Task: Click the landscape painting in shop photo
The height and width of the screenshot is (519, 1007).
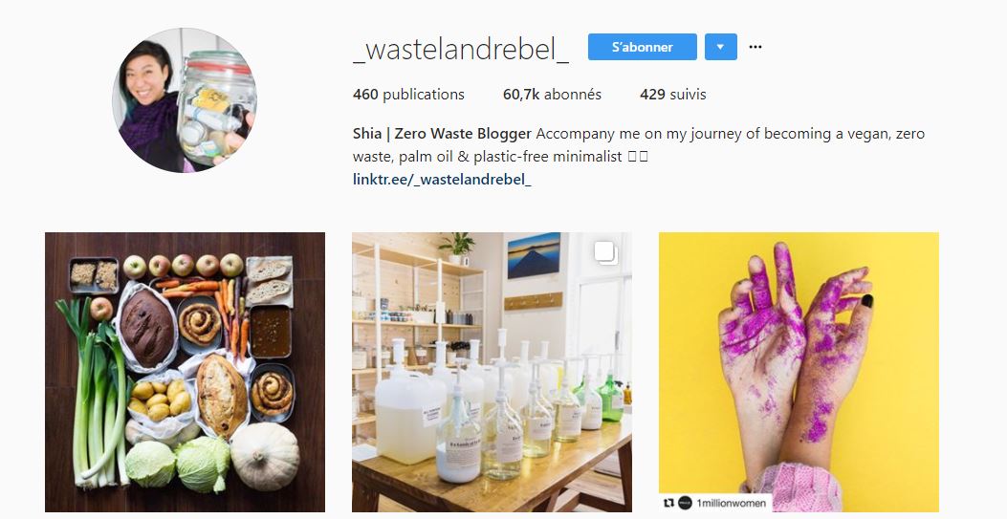Action: (534, 254)
